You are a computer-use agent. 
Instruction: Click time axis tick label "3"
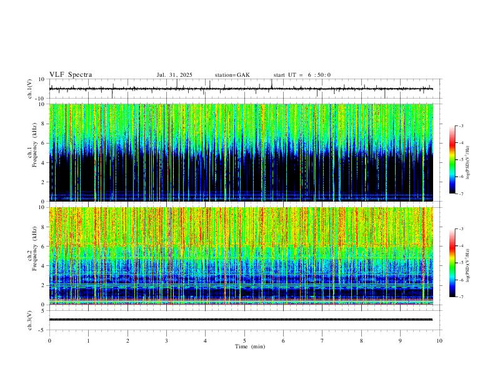pos(166,341)
